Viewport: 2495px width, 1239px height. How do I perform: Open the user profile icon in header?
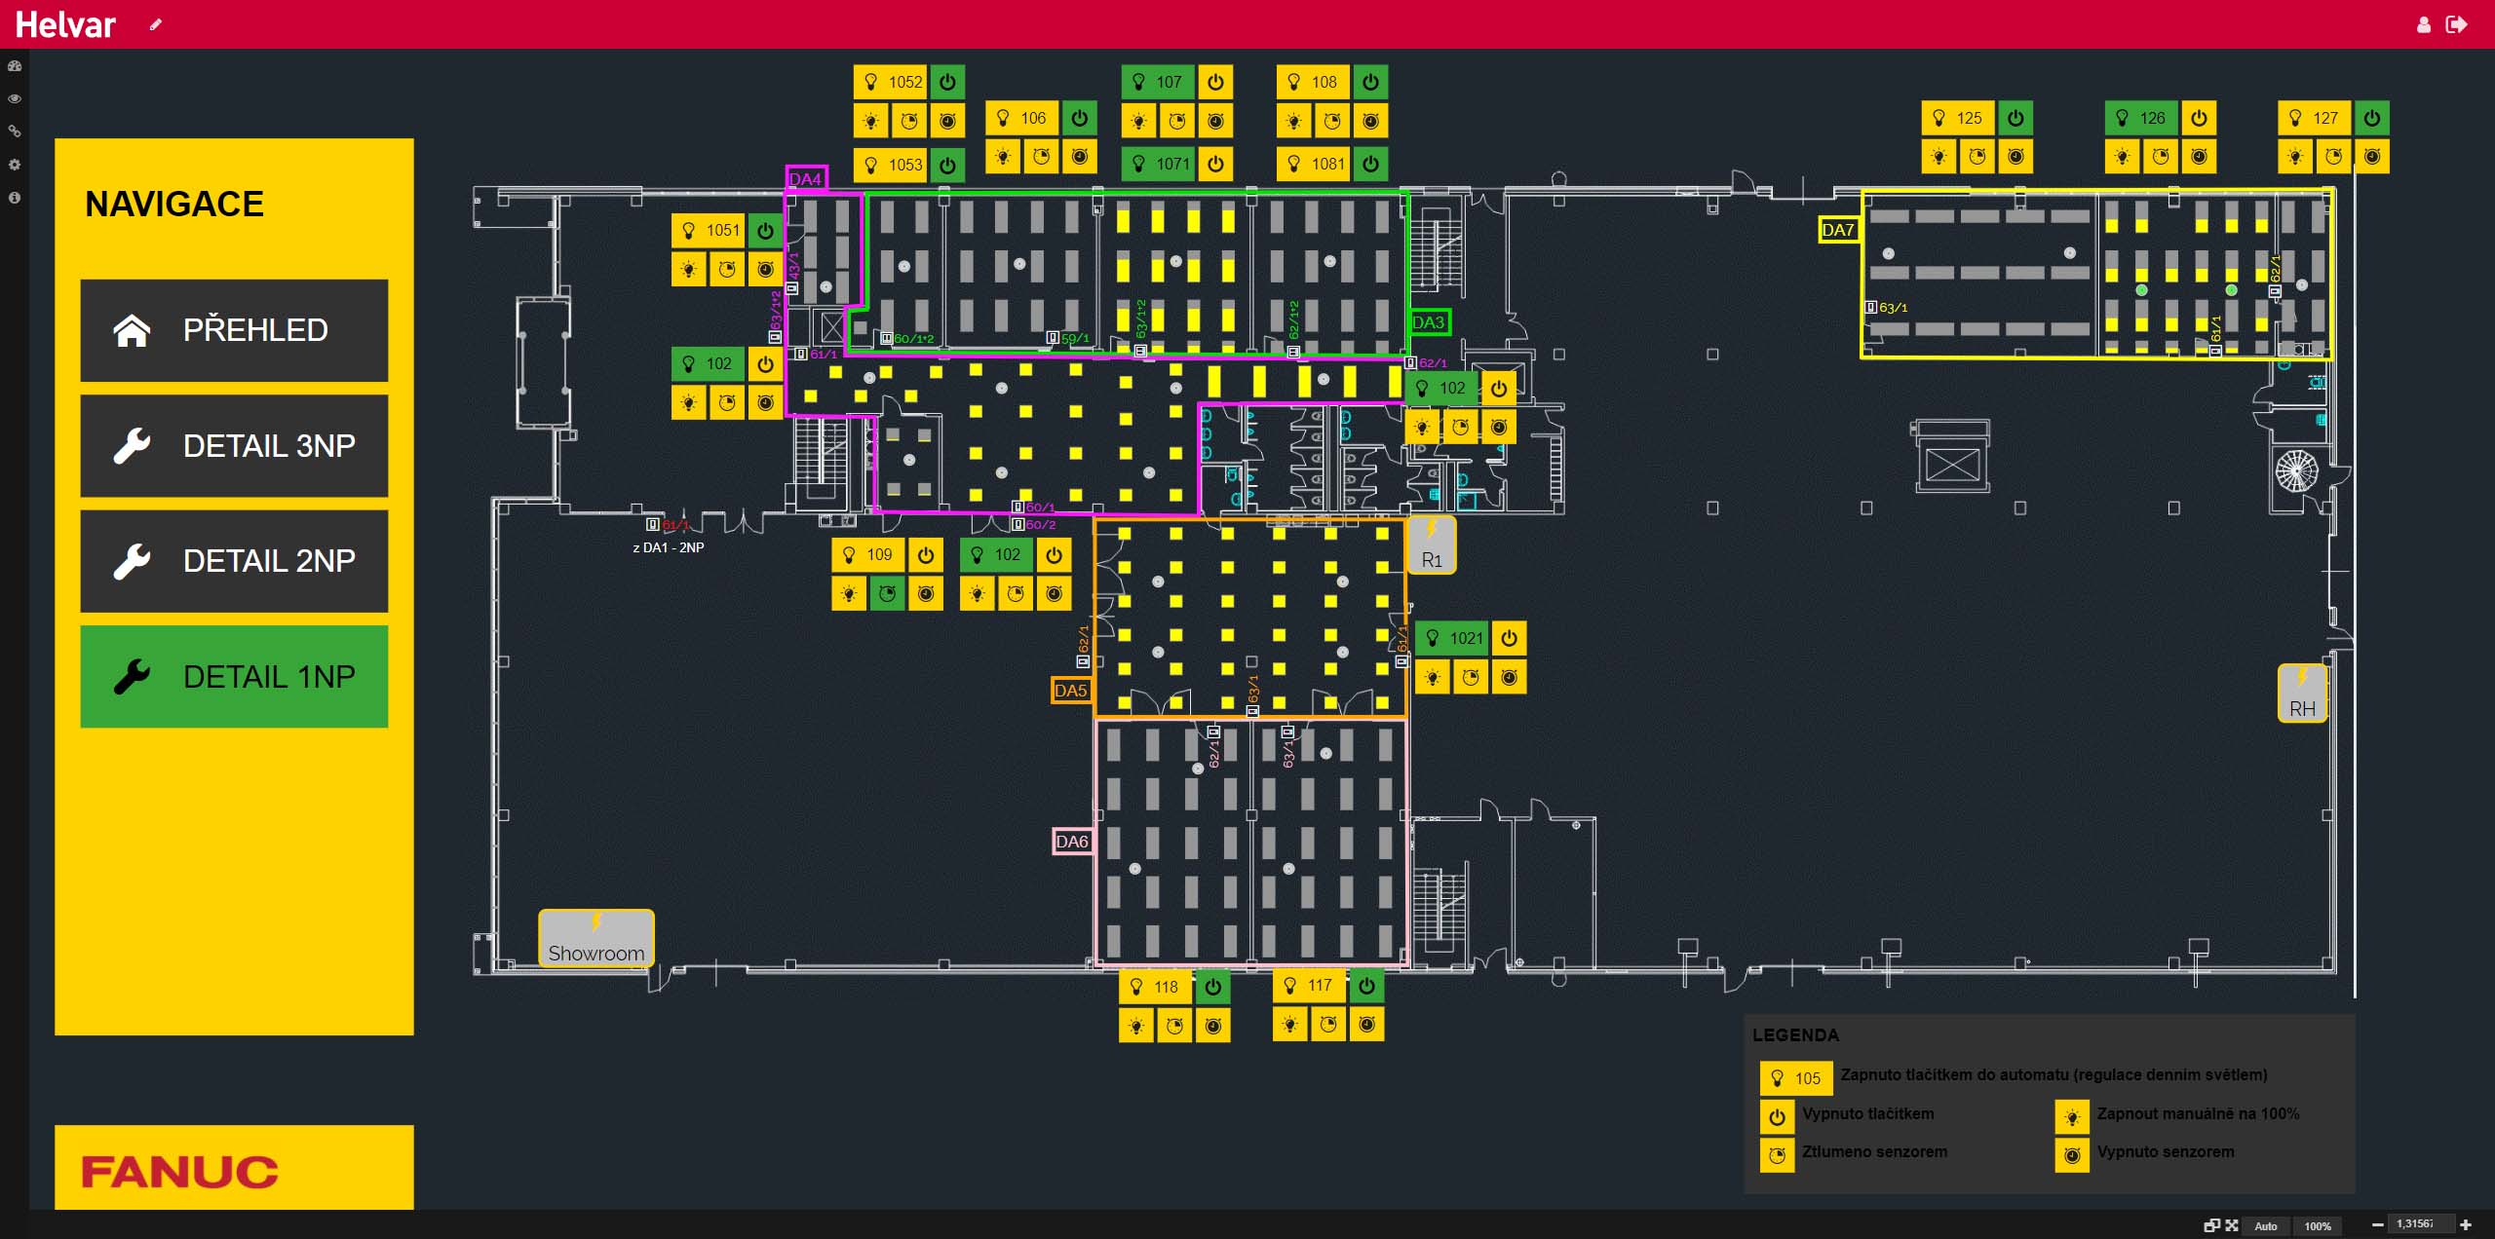pos(2424,25)
